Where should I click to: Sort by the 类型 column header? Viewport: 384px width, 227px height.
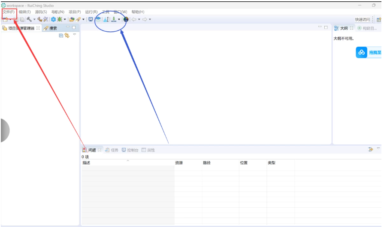(281, 163)
